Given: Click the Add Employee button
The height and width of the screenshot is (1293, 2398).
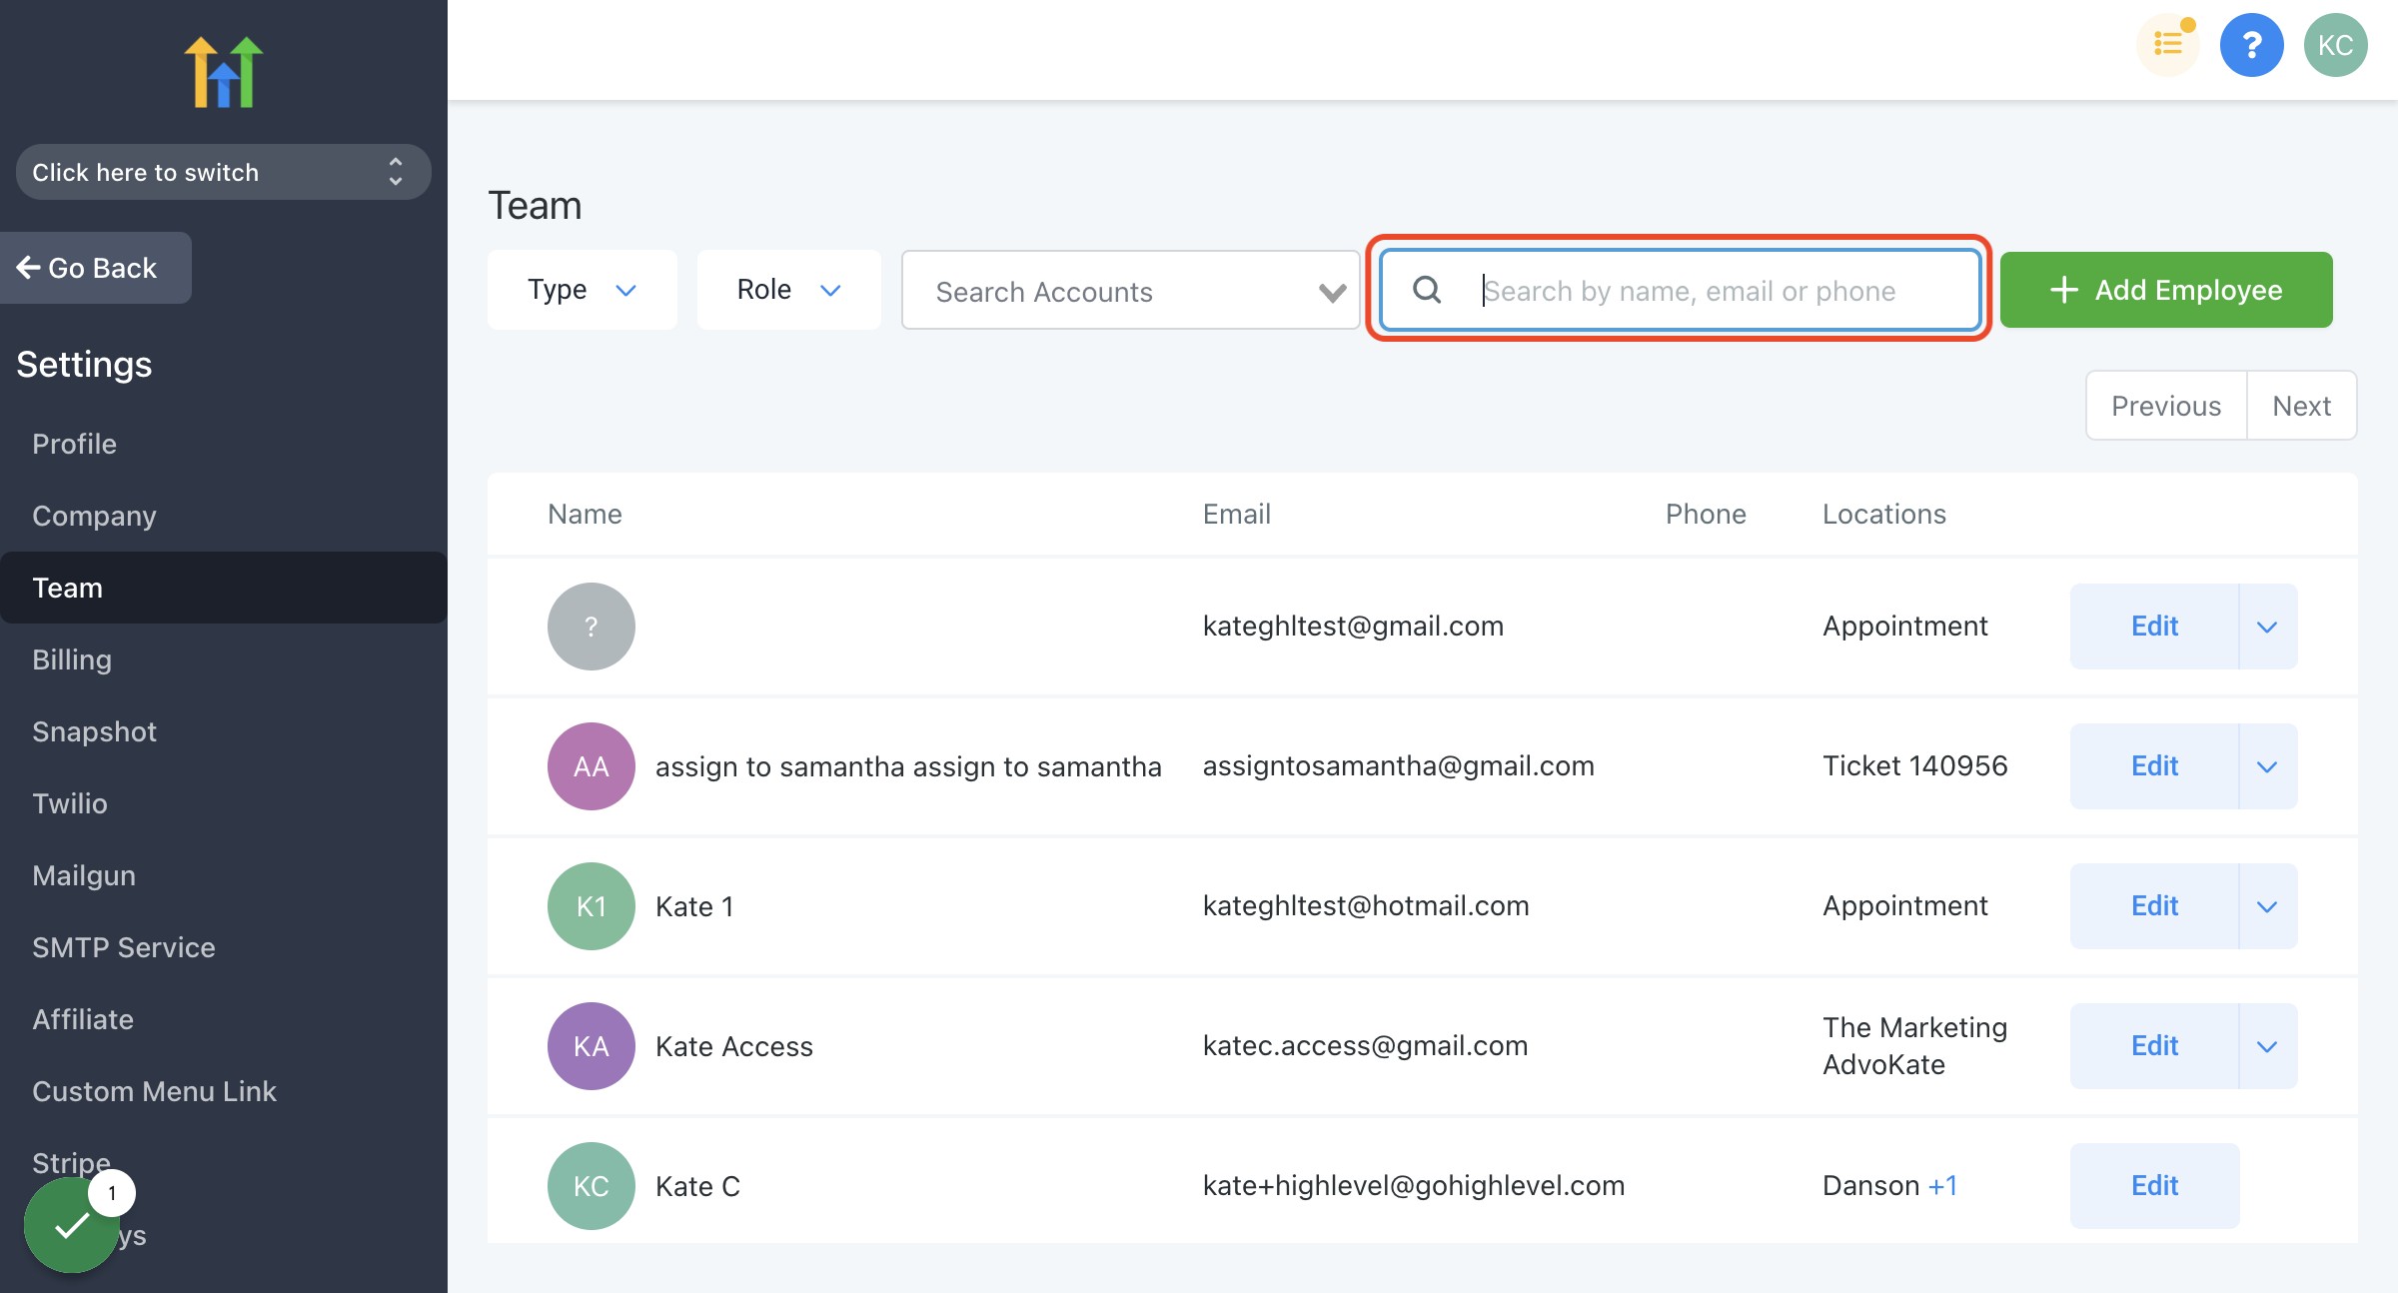Looking at the screenshot, I should tap(2166, 290).
